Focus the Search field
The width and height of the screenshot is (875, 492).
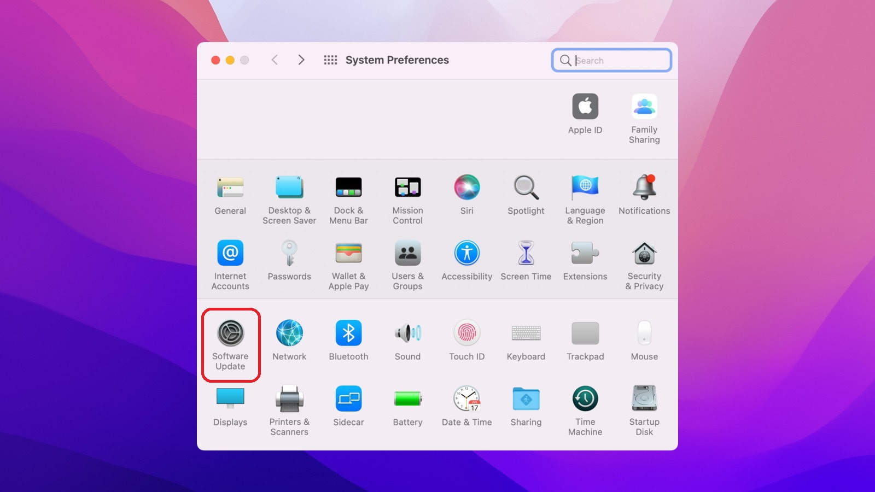click(x=611, y=60)
